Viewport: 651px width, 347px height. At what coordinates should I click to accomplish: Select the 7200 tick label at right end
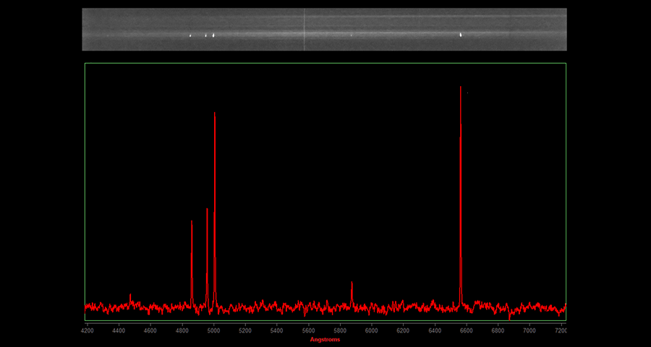pos(560,330)
